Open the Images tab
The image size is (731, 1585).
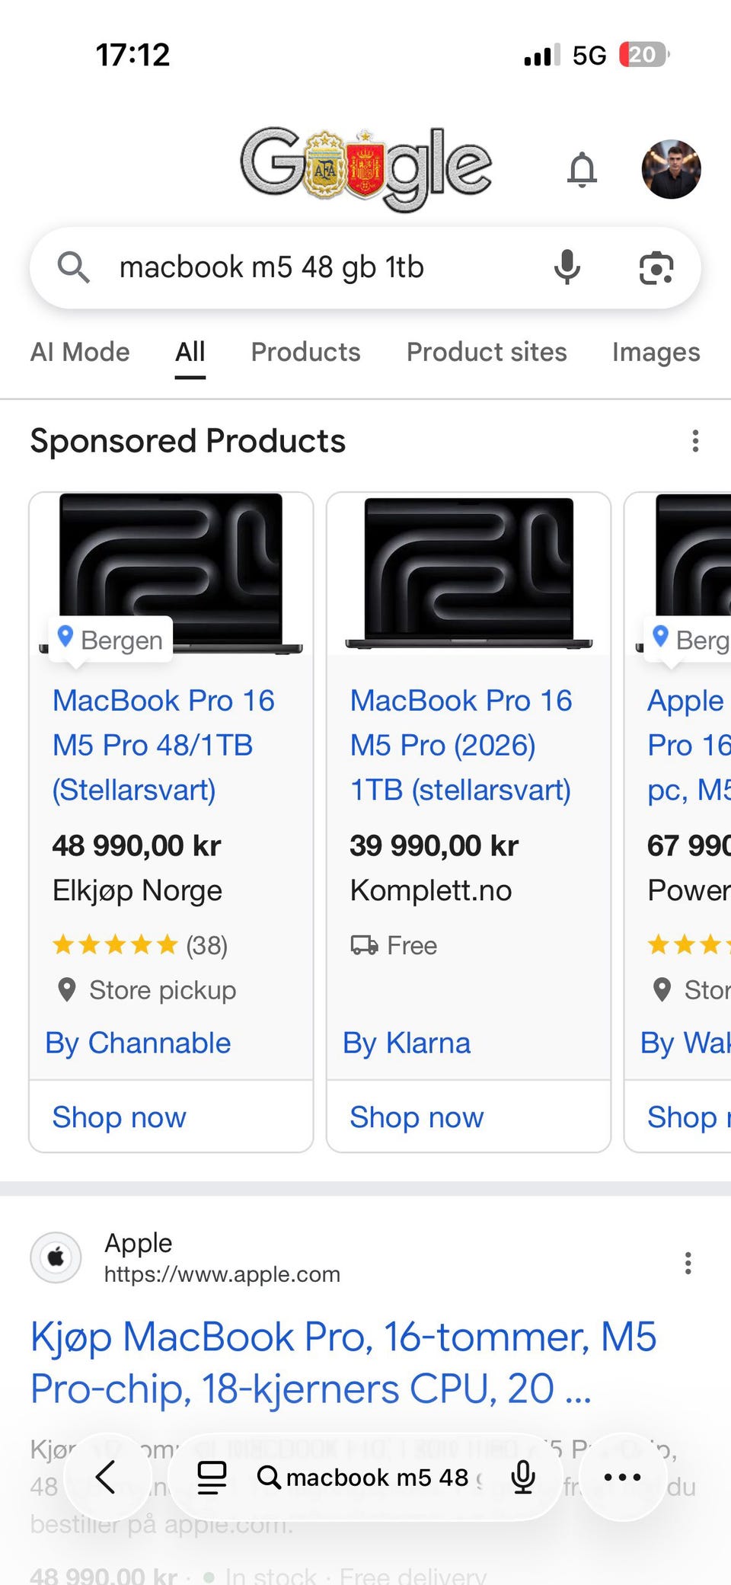point(656,353)
